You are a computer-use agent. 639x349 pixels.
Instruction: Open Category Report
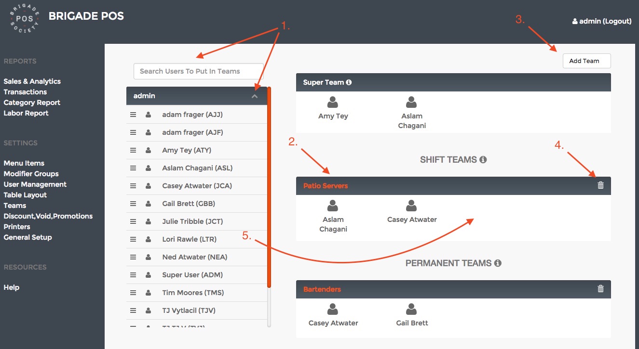click(32, 103)
